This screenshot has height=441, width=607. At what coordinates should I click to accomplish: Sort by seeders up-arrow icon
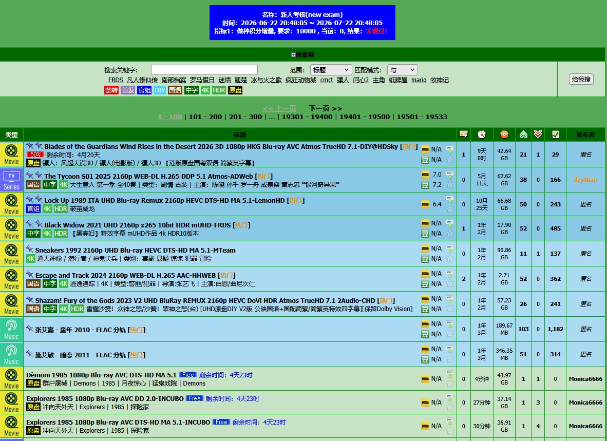pos(523,134)
